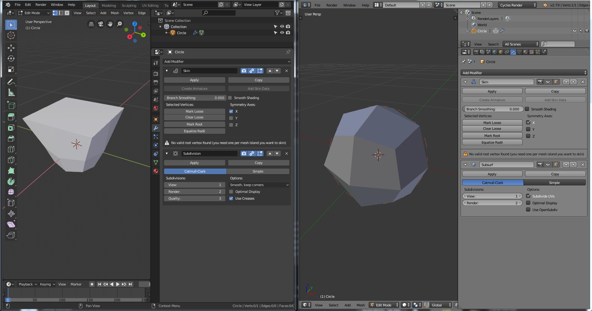Open Material tab in 2.8 properties editor

point(156,171)
